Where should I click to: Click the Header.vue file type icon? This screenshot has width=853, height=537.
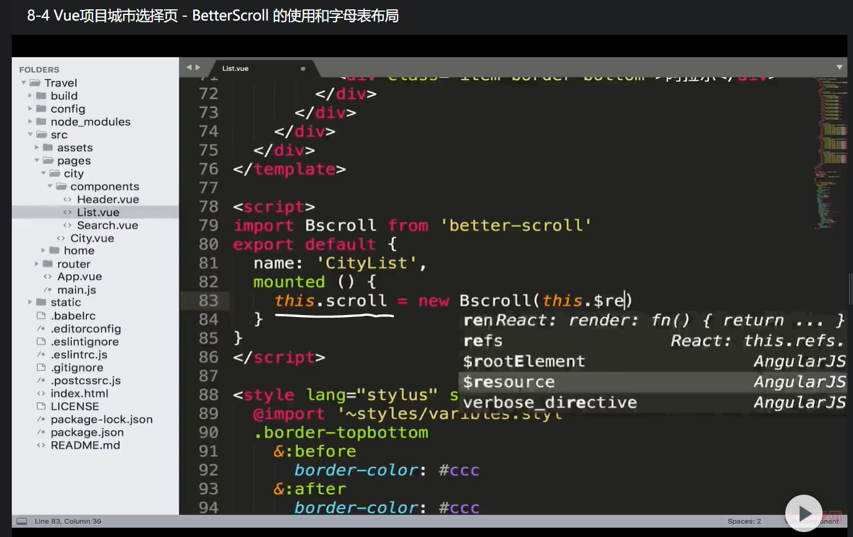[x=67, y=200]
